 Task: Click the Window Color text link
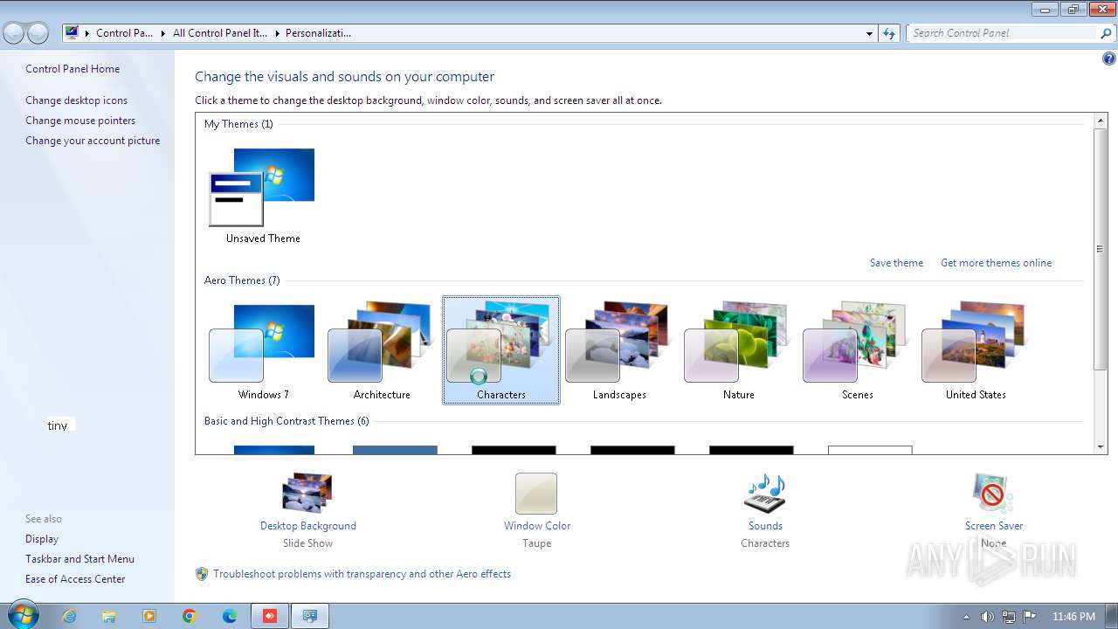coord(536,526)
